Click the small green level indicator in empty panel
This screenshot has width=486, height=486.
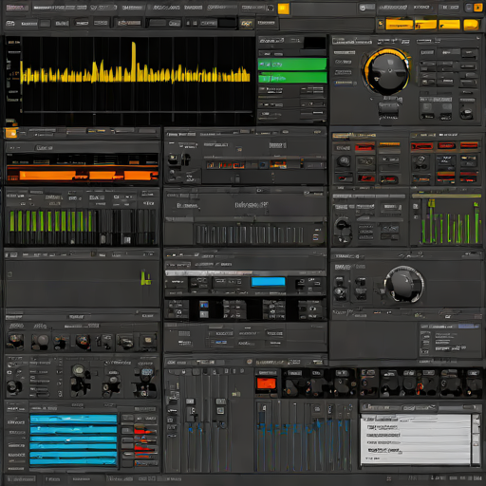pyautogui.click(x=146, y=278)
